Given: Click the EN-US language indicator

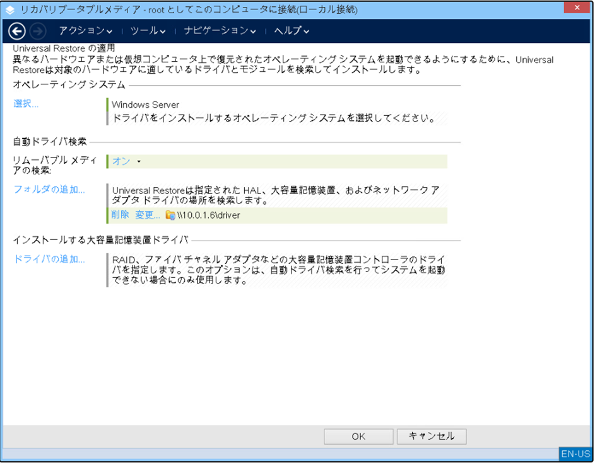Looking at the screenshot, I should (575, 454).
